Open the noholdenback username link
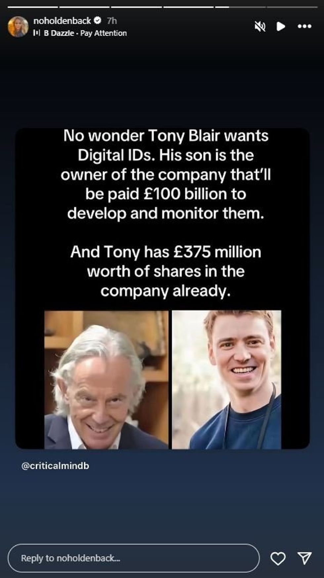The width and height of the screenshot is (324, 578). 62,21
